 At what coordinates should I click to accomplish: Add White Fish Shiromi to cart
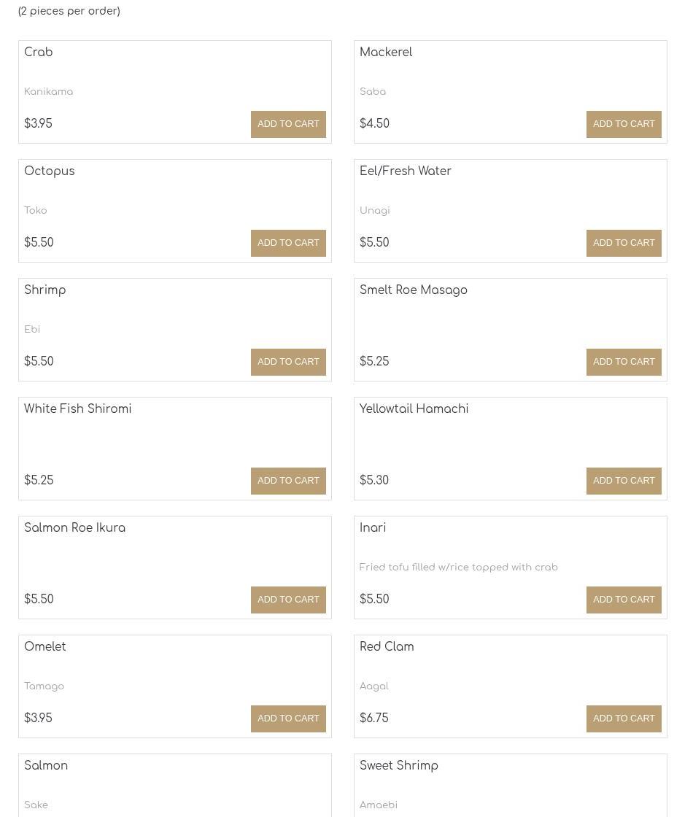coord(288,481)
